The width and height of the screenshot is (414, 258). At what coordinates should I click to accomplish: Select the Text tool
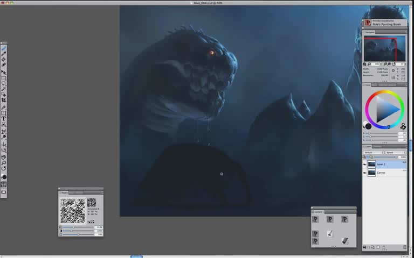pos(4,119)
